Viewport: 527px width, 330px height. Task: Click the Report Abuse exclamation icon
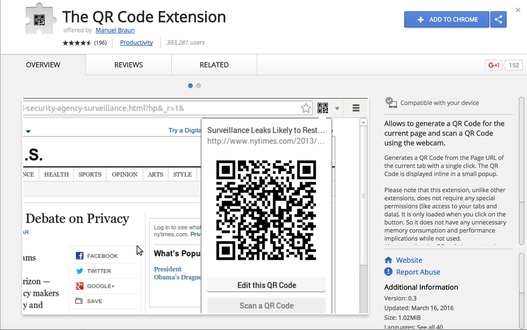point(388,272)
